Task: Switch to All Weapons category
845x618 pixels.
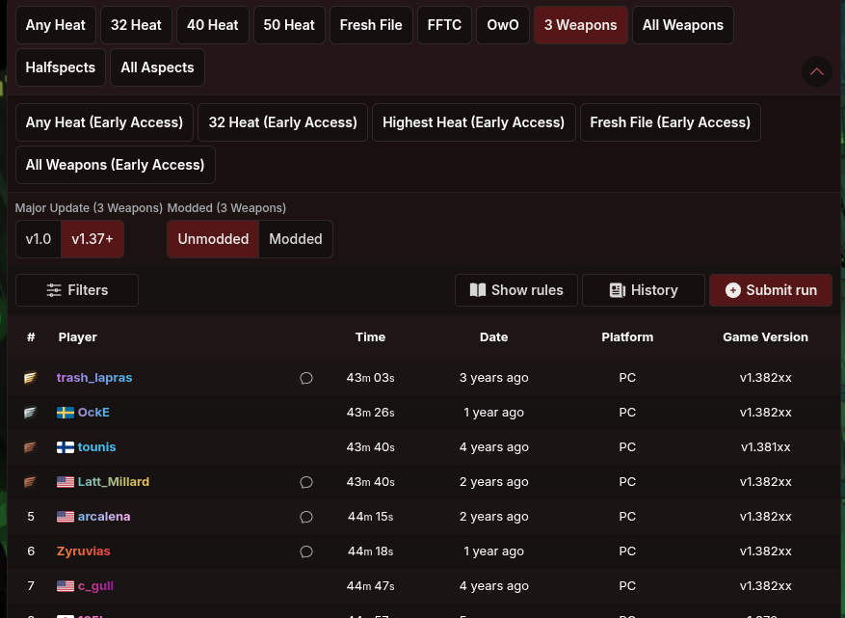Action: (x=683, y=25)
